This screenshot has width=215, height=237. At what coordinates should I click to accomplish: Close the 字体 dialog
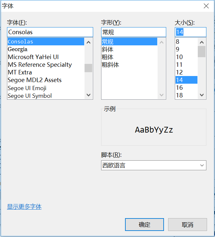tap(206, 6)
